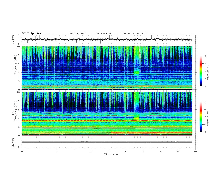Click the "ch.3(V)" axis label
Screen dimensions: 220x170
pyautogui.click(x=13, y=142)
